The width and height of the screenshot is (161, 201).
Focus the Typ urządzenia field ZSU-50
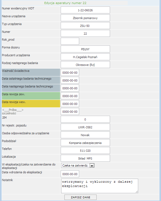pos(85,26)
